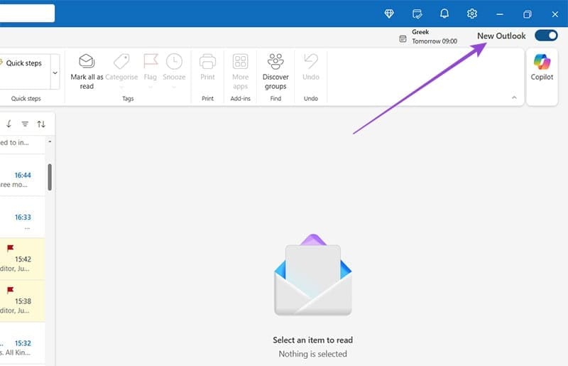Toggle the red flag on the 15:38 email
This screenshot has height=366, width=568.
(10, 290)
